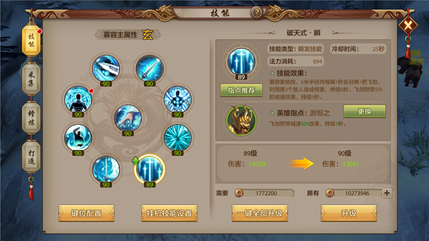Open 挂机技能设置 auto-skill settings
429x241 pixels.
tap(169, 213)
